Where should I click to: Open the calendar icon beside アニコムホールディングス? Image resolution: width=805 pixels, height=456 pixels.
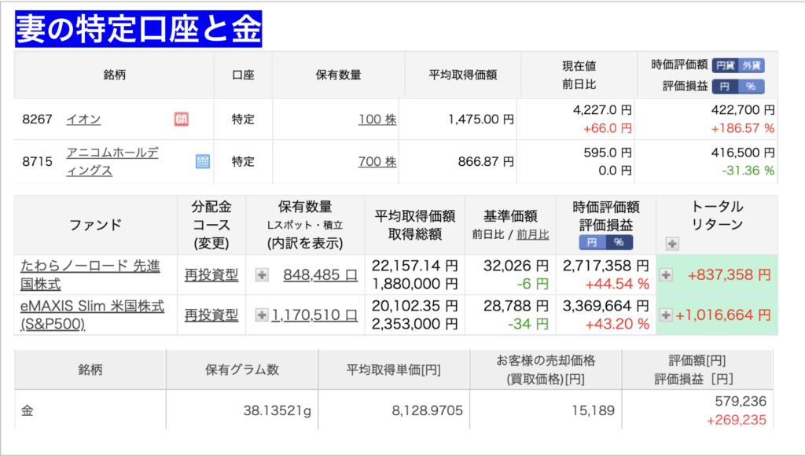tap(203, 161)
